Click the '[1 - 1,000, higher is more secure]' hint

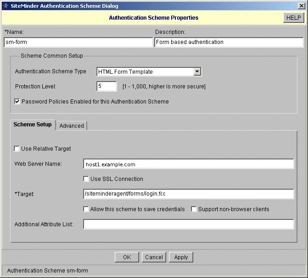click(164, 87)
